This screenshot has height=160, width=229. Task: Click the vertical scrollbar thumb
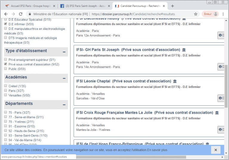(x=226, y=86)
